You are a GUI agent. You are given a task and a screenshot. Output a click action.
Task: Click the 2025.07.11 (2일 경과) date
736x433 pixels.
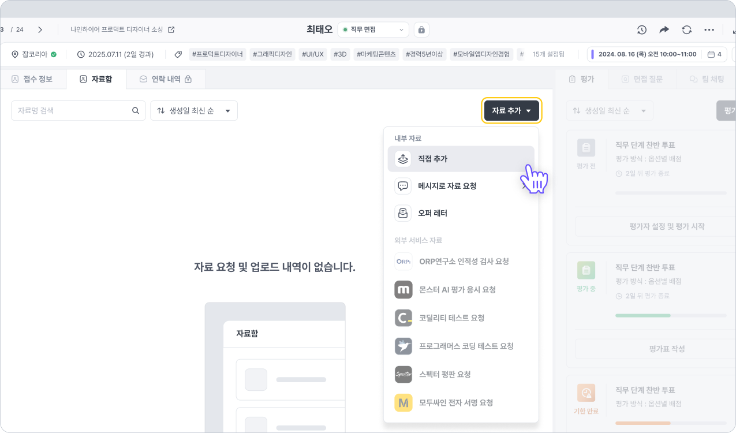point(116,54)
